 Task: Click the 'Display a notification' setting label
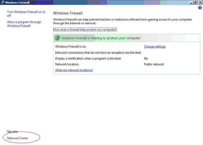point(88,58)
